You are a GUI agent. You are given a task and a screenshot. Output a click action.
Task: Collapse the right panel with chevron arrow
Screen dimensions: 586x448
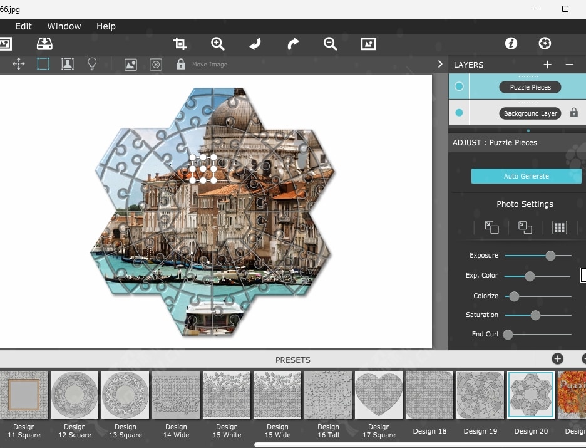click(440, 64)
